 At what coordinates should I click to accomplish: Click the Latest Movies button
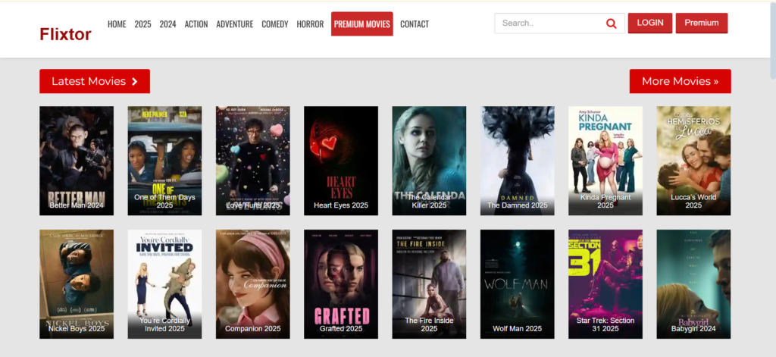(x=95, y=81)
